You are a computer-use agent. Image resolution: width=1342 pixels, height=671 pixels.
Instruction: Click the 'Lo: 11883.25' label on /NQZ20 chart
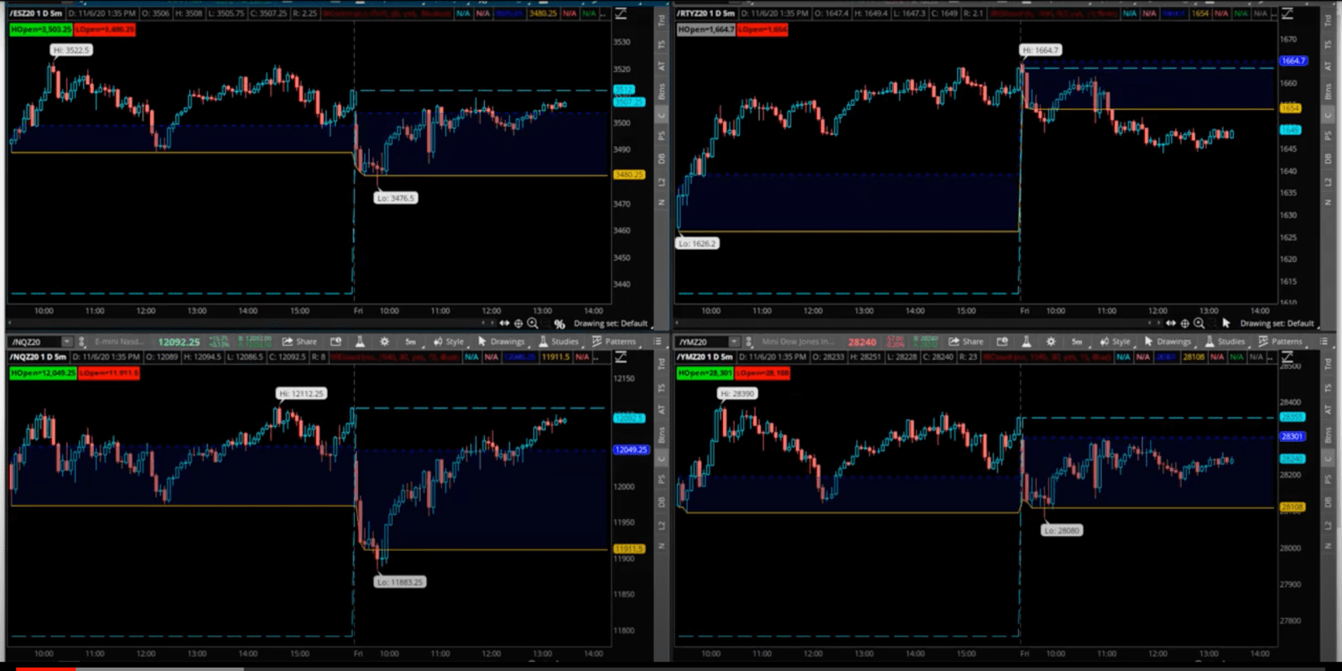click(400, 582)
